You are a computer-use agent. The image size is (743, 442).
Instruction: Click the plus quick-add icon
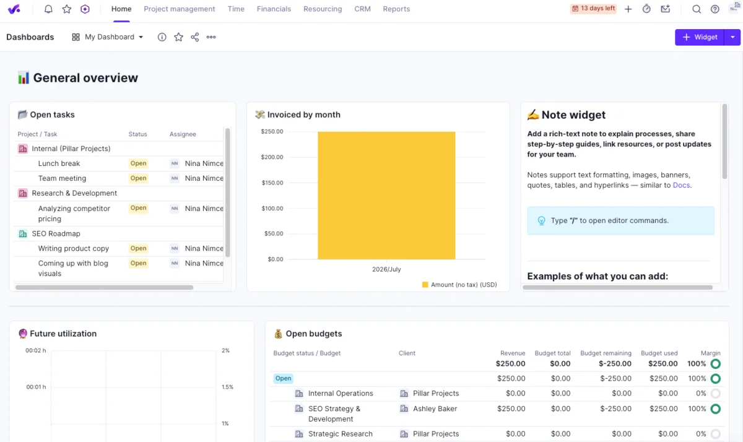[x=628, y=9]
